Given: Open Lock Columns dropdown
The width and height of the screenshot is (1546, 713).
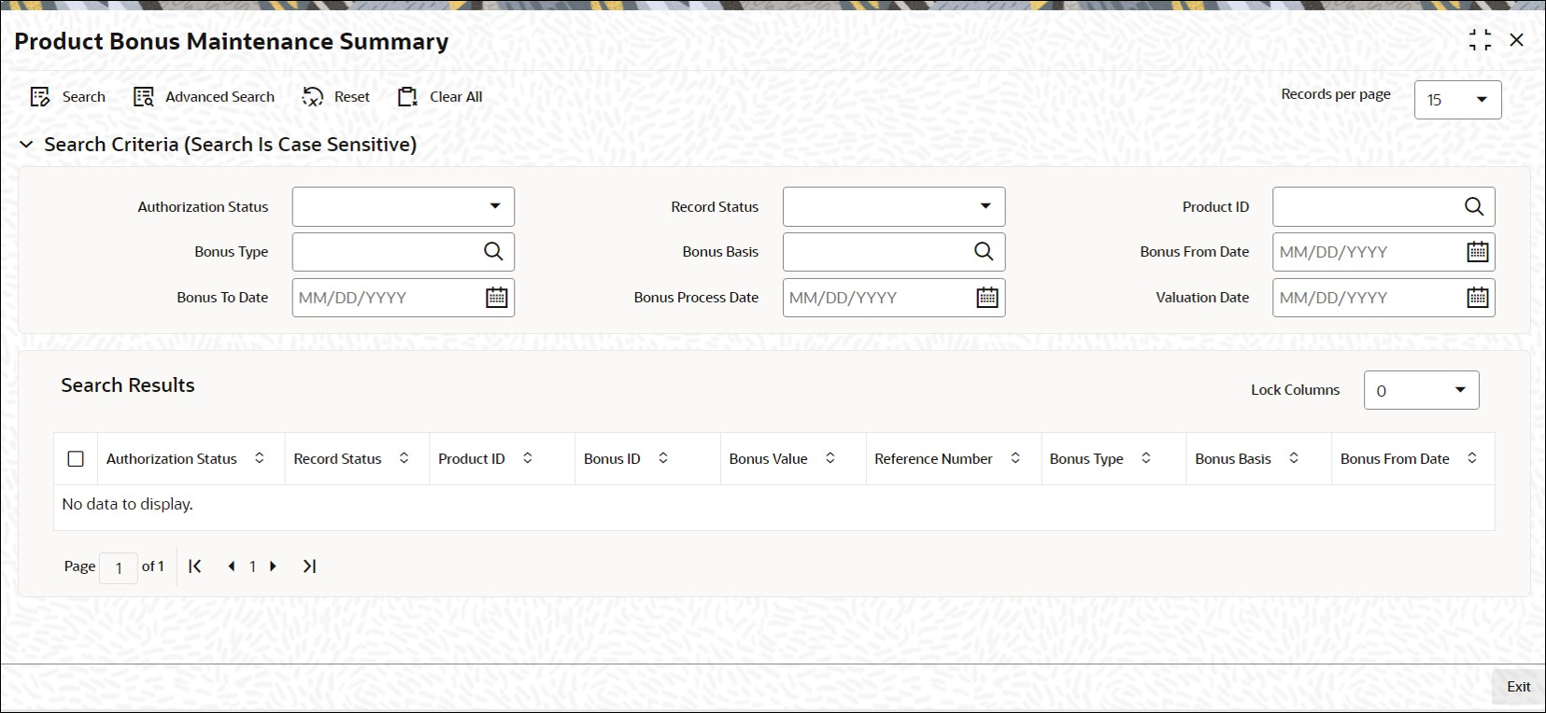Looking at the screenshot, I should [x=1422, y=390].
